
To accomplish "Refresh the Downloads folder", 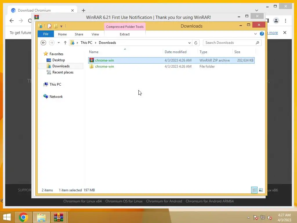I will click(x=196, y=43).
